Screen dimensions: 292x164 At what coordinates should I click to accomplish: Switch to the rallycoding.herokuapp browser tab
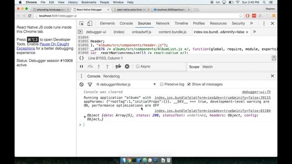[51, 10]
